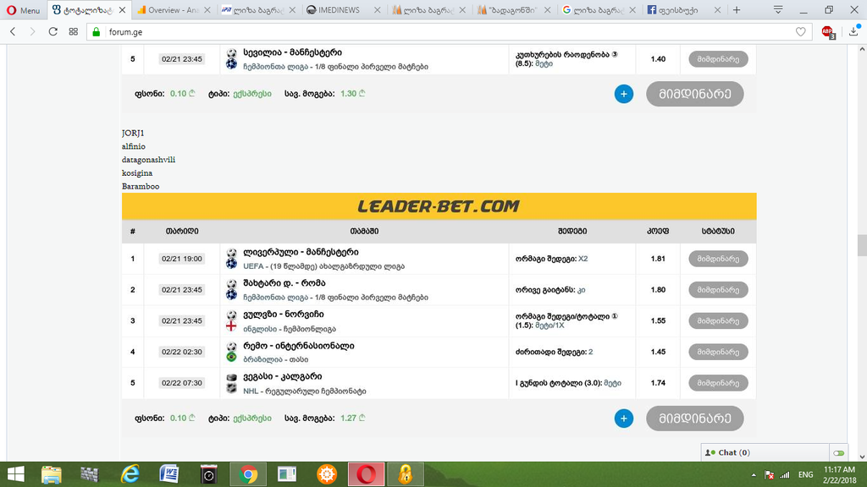Click username datagonashvili
This screenshot has width=867, height=487.
148,160
